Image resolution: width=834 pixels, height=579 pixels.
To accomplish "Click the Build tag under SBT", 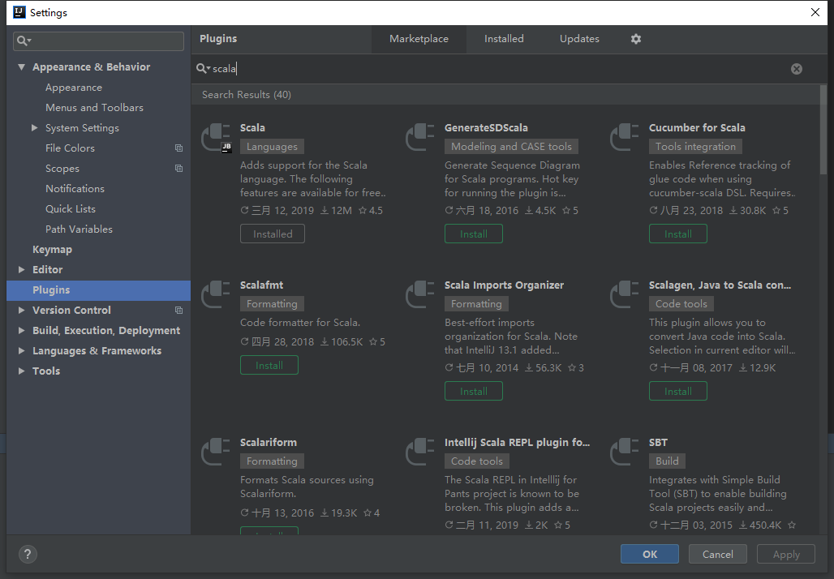I will 667,461.
